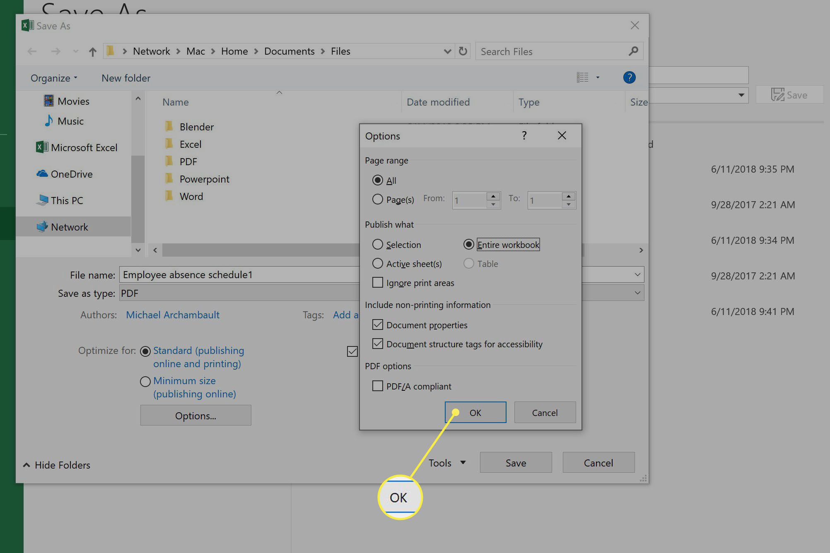Expand the Save as type dropdown
This screenshot has width=830, height=553.
638,293
